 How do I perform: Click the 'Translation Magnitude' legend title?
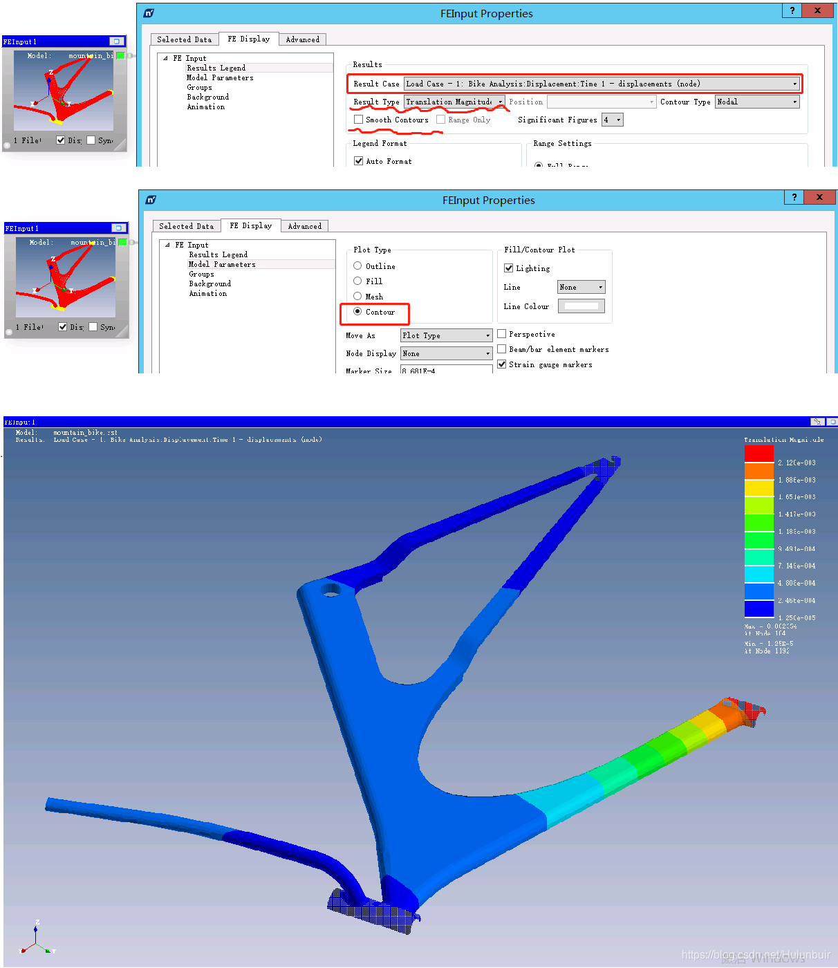coord(784,440)
